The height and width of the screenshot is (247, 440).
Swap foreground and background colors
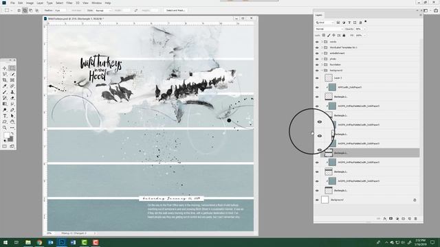click(12, 134)
